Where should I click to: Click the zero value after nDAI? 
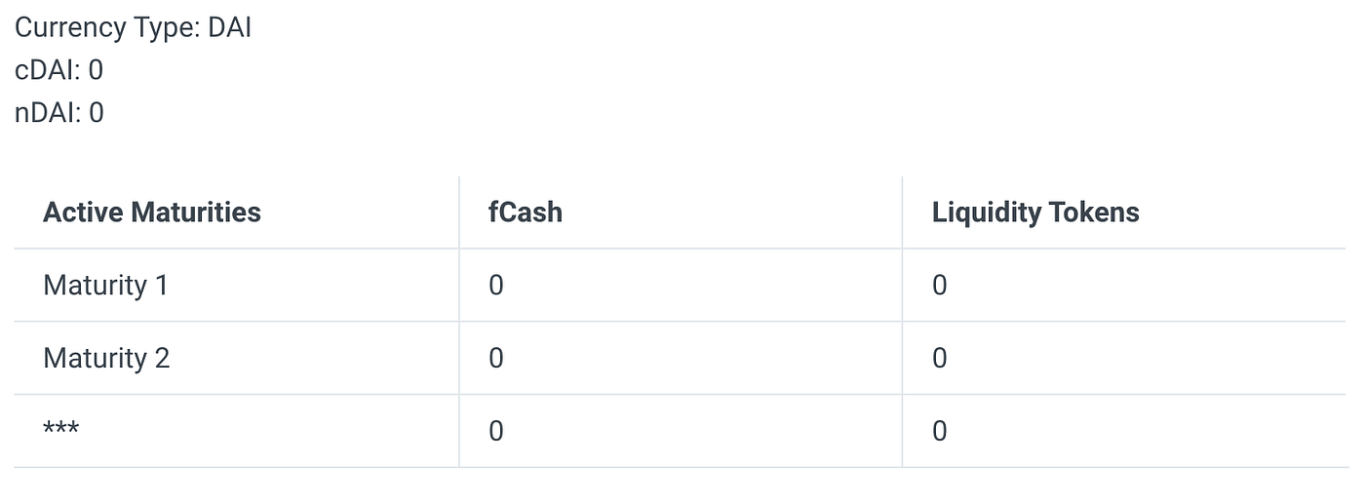(96, 113)
